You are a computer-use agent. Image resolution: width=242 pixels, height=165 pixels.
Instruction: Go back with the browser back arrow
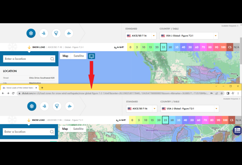[x=3, y=93]
